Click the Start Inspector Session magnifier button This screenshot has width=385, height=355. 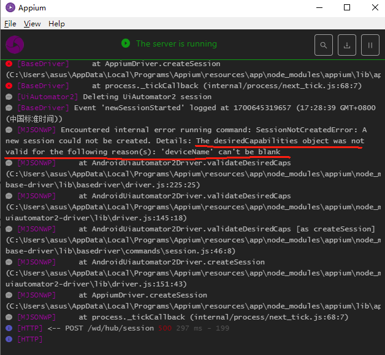coord(324,45)
